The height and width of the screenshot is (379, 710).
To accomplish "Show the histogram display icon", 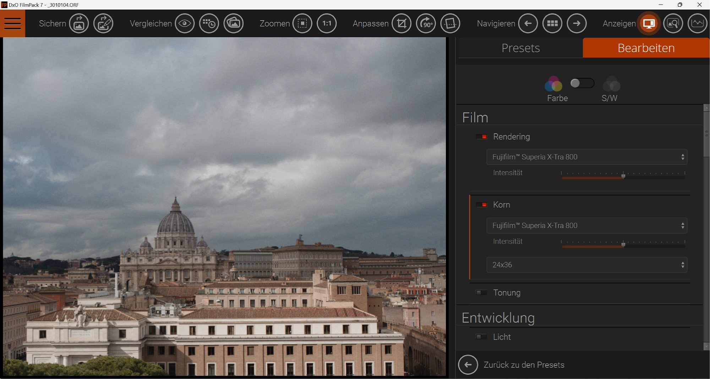I will click(x=697, y=23).
